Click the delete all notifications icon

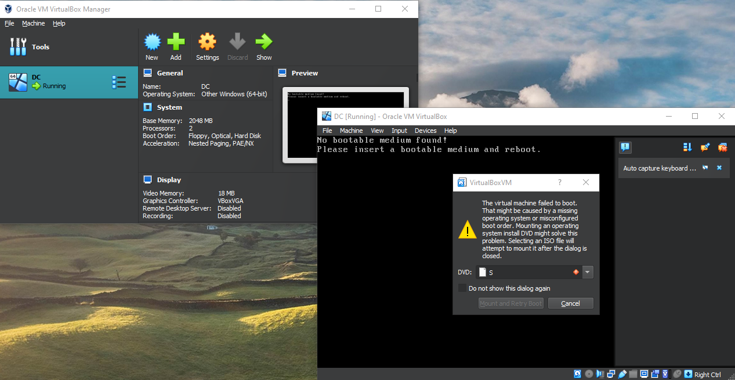pyautogui.click(x=722, y=147)
